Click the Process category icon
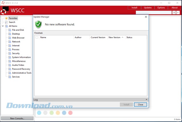This screenshot has width=182, height=122. tap(10, 50)
